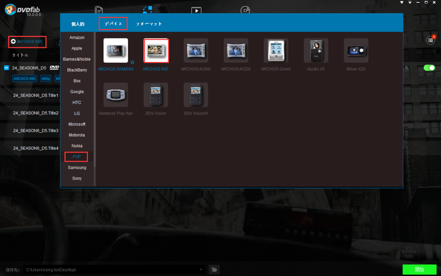Select Barnes&Noble in the brand list
The image size is (441, 276).
[x=77, y=59]
